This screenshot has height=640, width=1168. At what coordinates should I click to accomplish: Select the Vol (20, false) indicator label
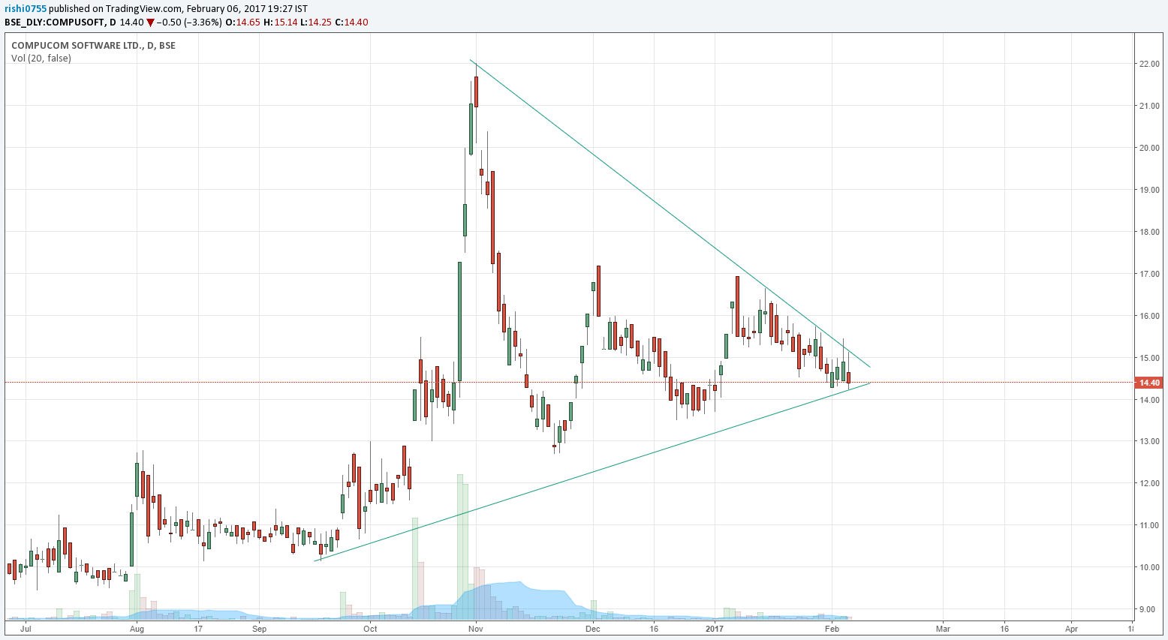[x=41, y=59]
